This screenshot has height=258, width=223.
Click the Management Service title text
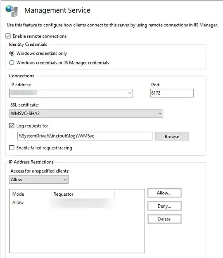(x=57, y=10)
